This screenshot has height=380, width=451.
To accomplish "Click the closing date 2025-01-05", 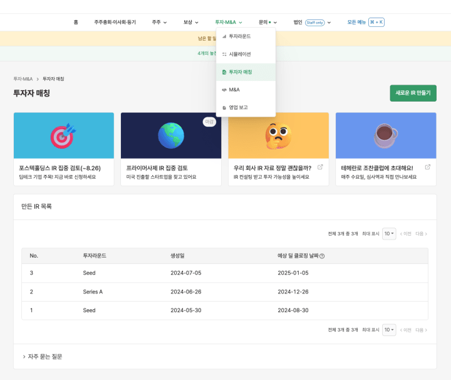I will [x=293, y=273].
